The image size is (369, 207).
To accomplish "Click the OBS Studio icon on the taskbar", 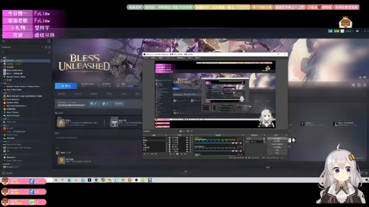I will point(137,180).
